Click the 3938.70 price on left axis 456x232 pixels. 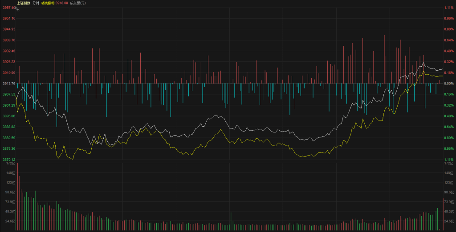point(9,40)
